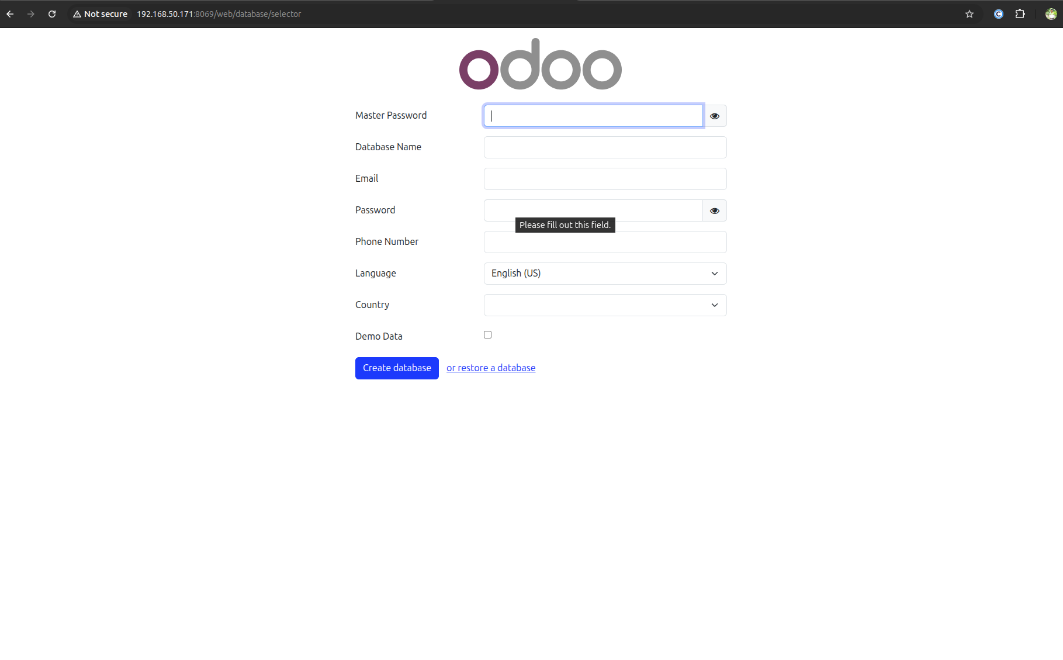Click the browser back arrow

pyautogui.click(x=10, y=13)
